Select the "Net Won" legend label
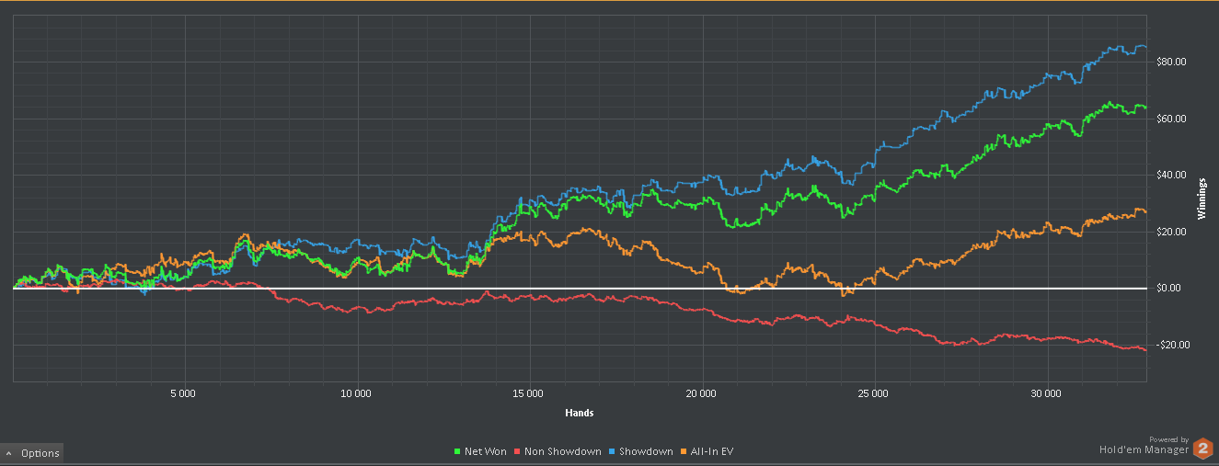The image size is (1219, 466). coord(484,452)
